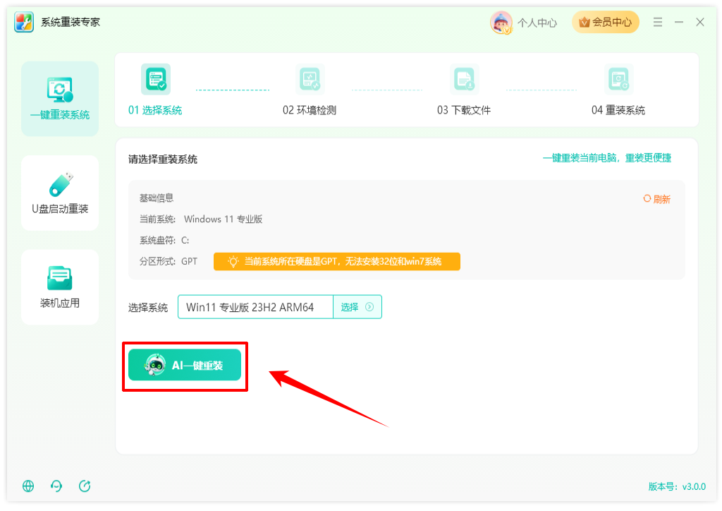722x511 pixels.
Task: Click the 基础信息 label
Action: pyautogui.click(x=157, y=198)
